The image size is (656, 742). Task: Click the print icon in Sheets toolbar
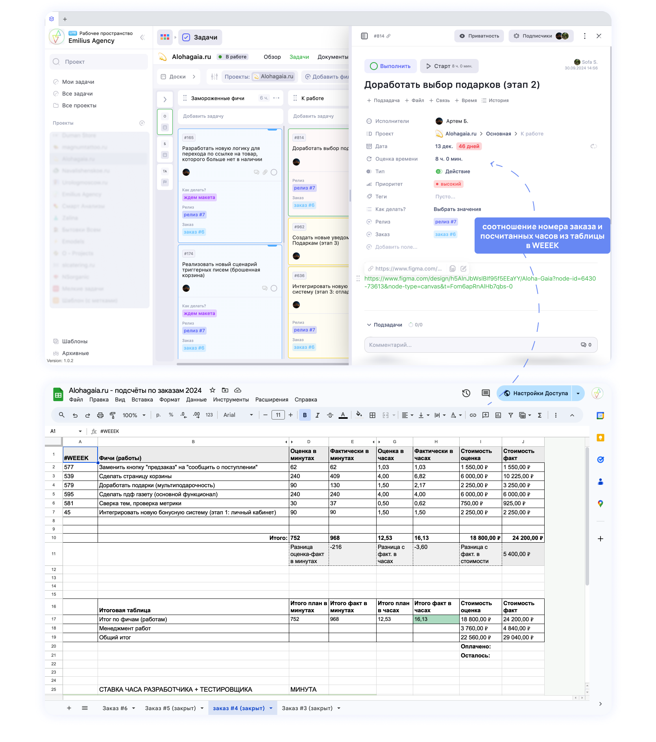100,415
